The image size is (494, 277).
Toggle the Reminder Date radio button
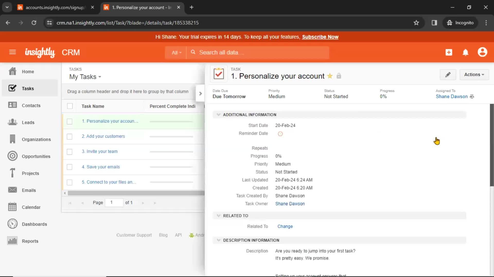coord(280,133)
